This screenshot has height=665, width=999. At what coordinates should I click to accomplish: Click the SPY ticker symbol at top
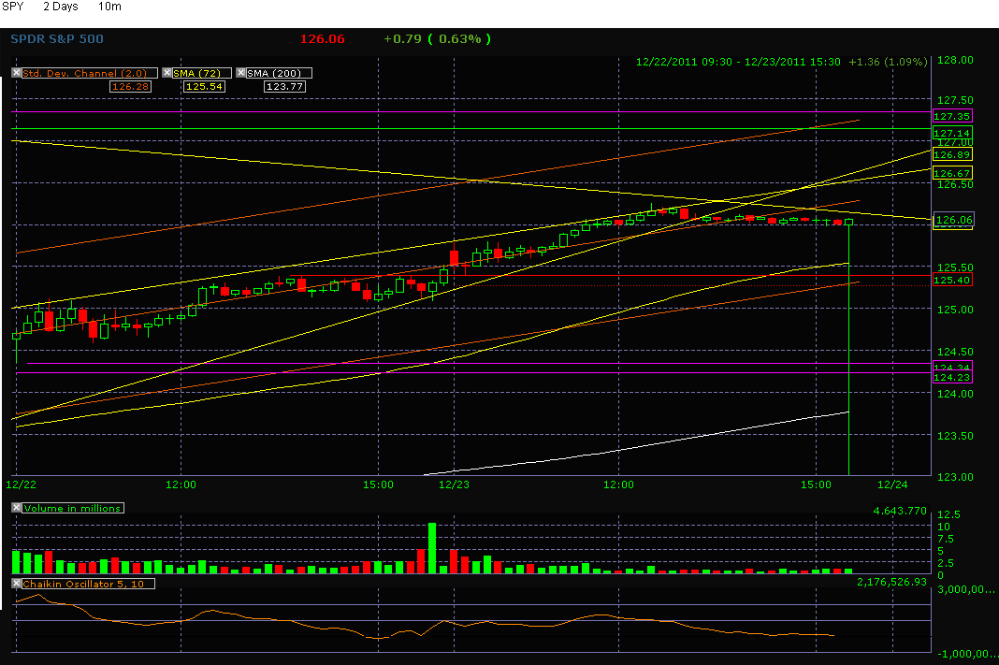coord(13,7)
